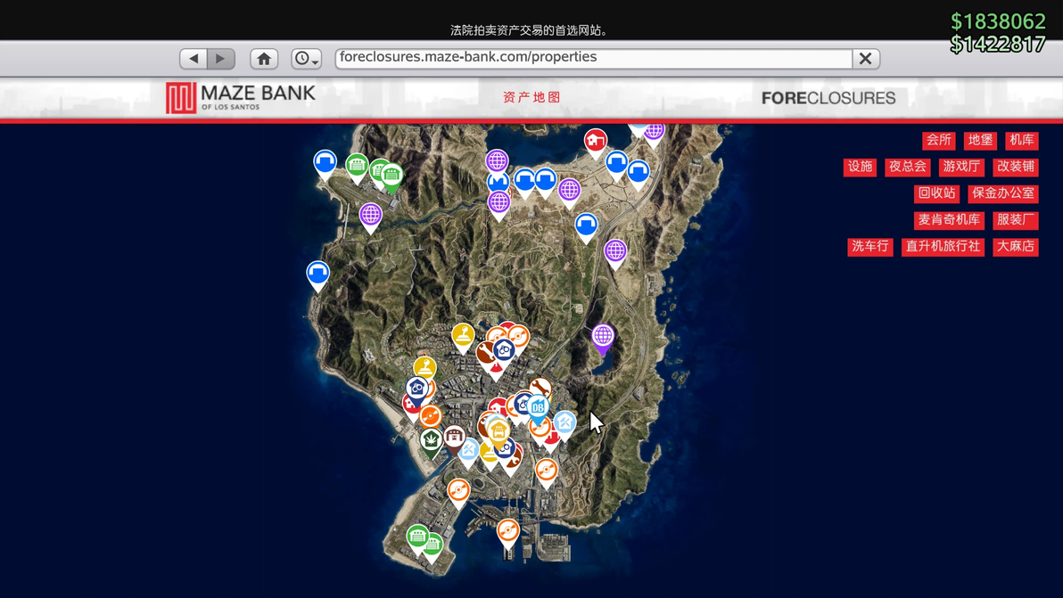This screenshot has width=1063, height=598.
Task: Select the orange disc marker at the southern docks
Action: tap(507, 531)
